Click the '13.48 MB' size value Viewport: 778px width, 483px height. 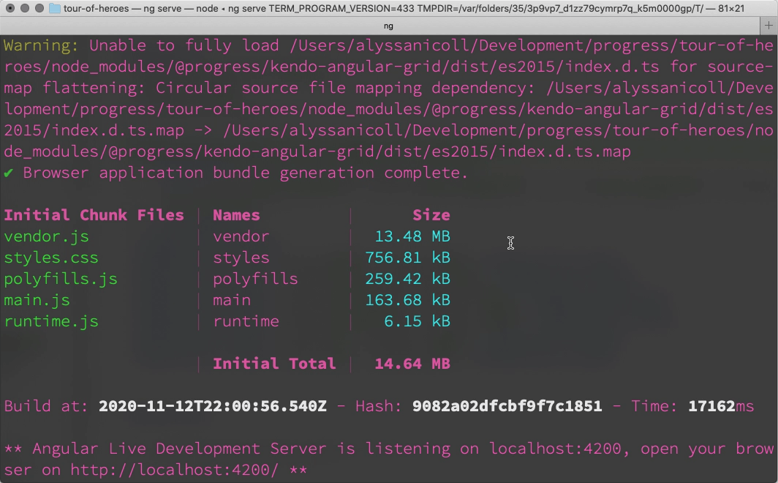412,236
